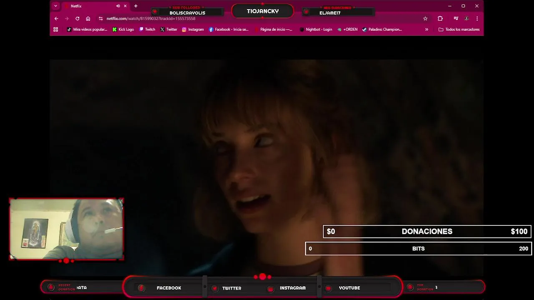Minimize the browser window
Screen dimensions: 534x300
point(449,6)
